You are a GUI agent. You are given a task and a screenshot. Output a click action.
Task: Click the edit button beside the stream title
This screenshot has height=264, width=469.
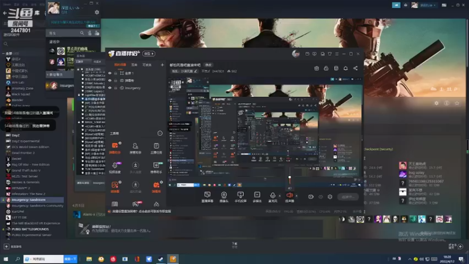(208, 65)
